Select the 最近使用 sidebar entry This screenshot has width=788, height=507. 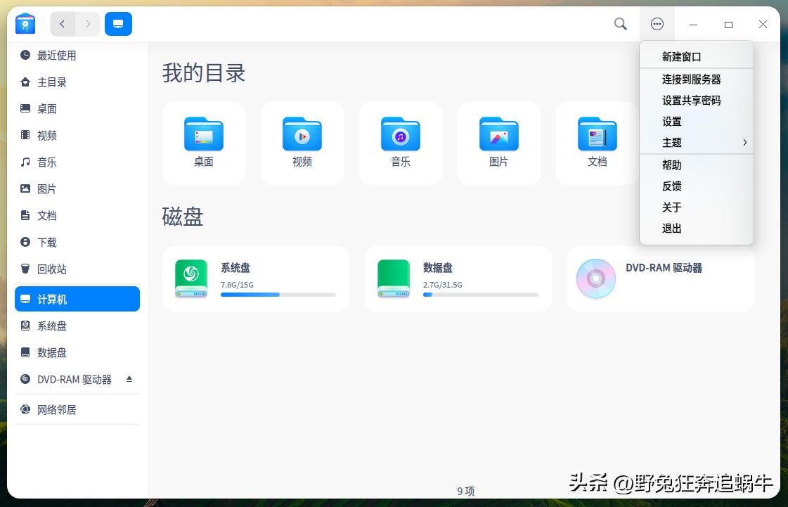pyautogui.click(x=56, y=56)
